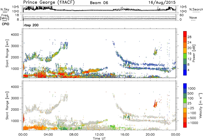Click the '16:00' time axis tick label
This screenshot has height=140, width=203.
coord(125,135)
